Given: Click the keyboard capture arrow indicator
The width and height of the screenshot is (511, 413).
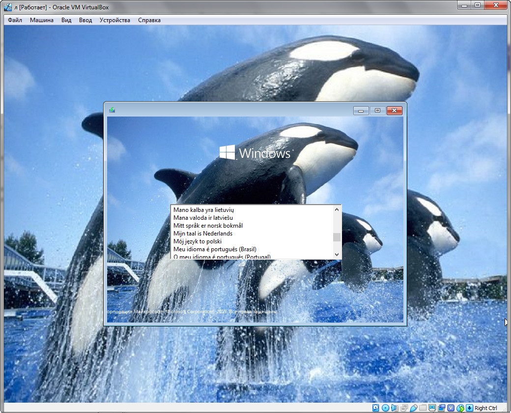Looking at the screenshot, I should pos(469,408).
